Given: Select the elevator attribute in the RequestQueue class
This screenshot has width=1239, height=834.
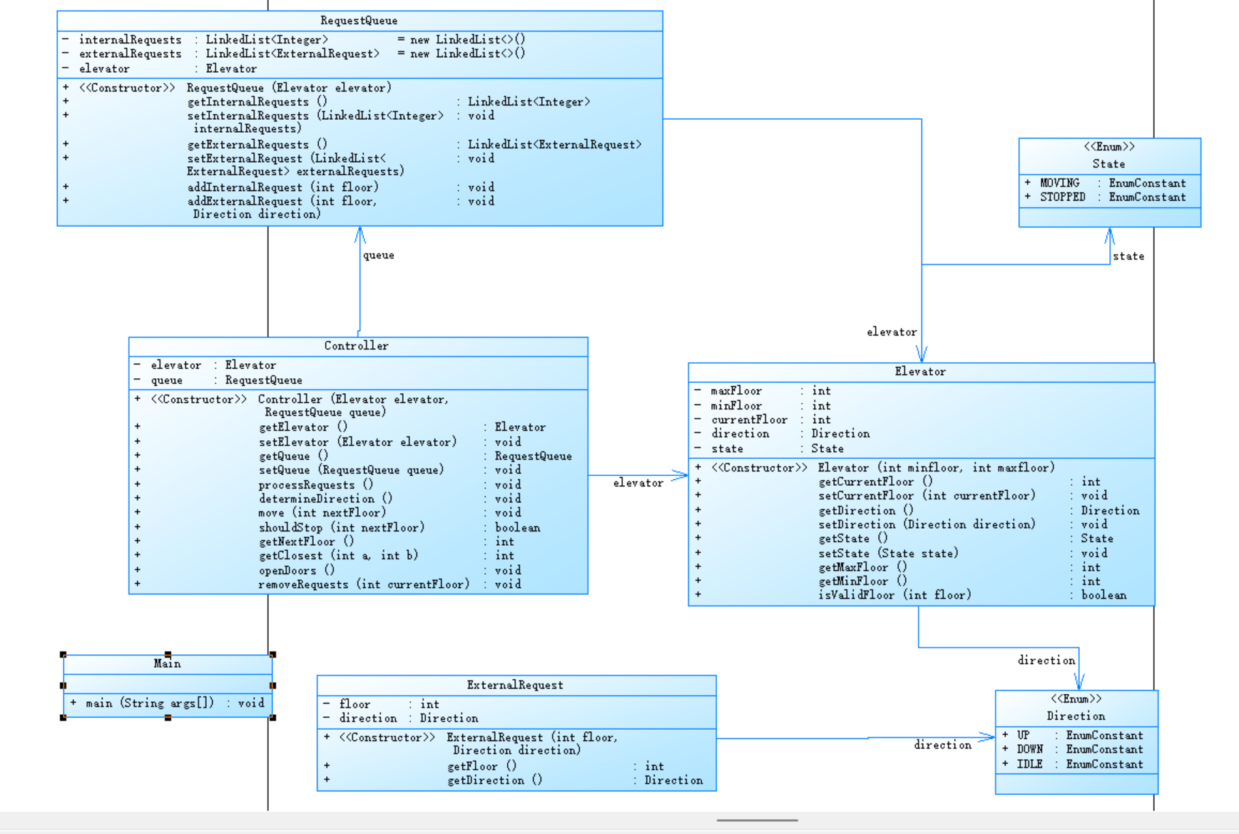Looking at the screenshot, I should (x=160, y=69).
